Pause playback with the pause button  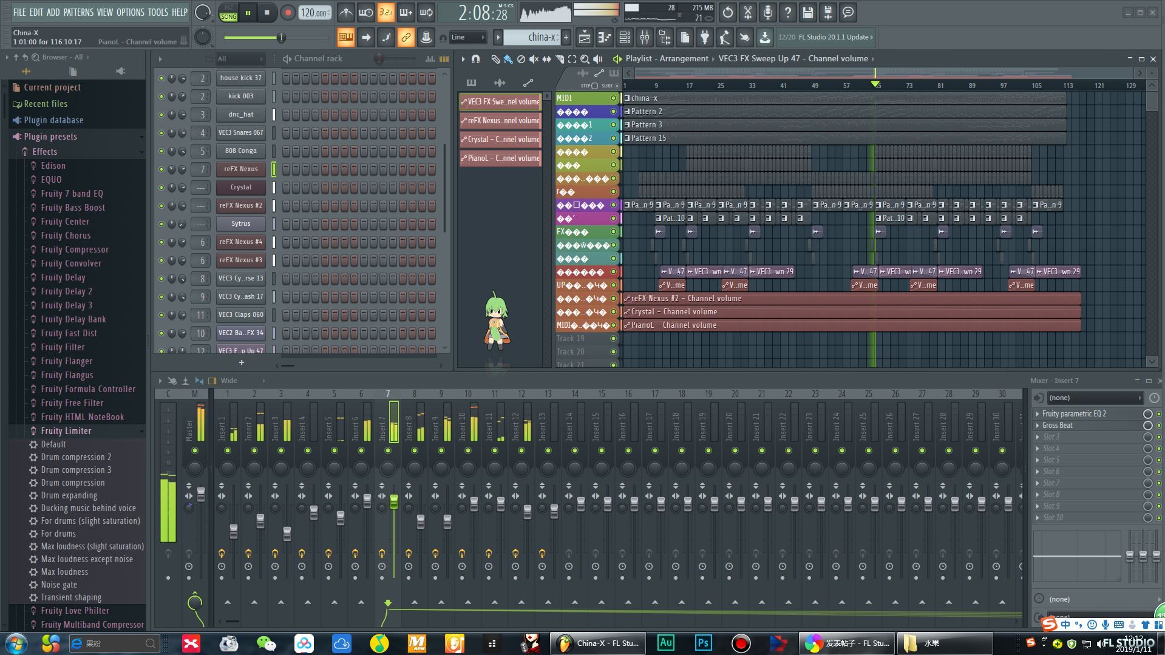(x=248, y=13)
